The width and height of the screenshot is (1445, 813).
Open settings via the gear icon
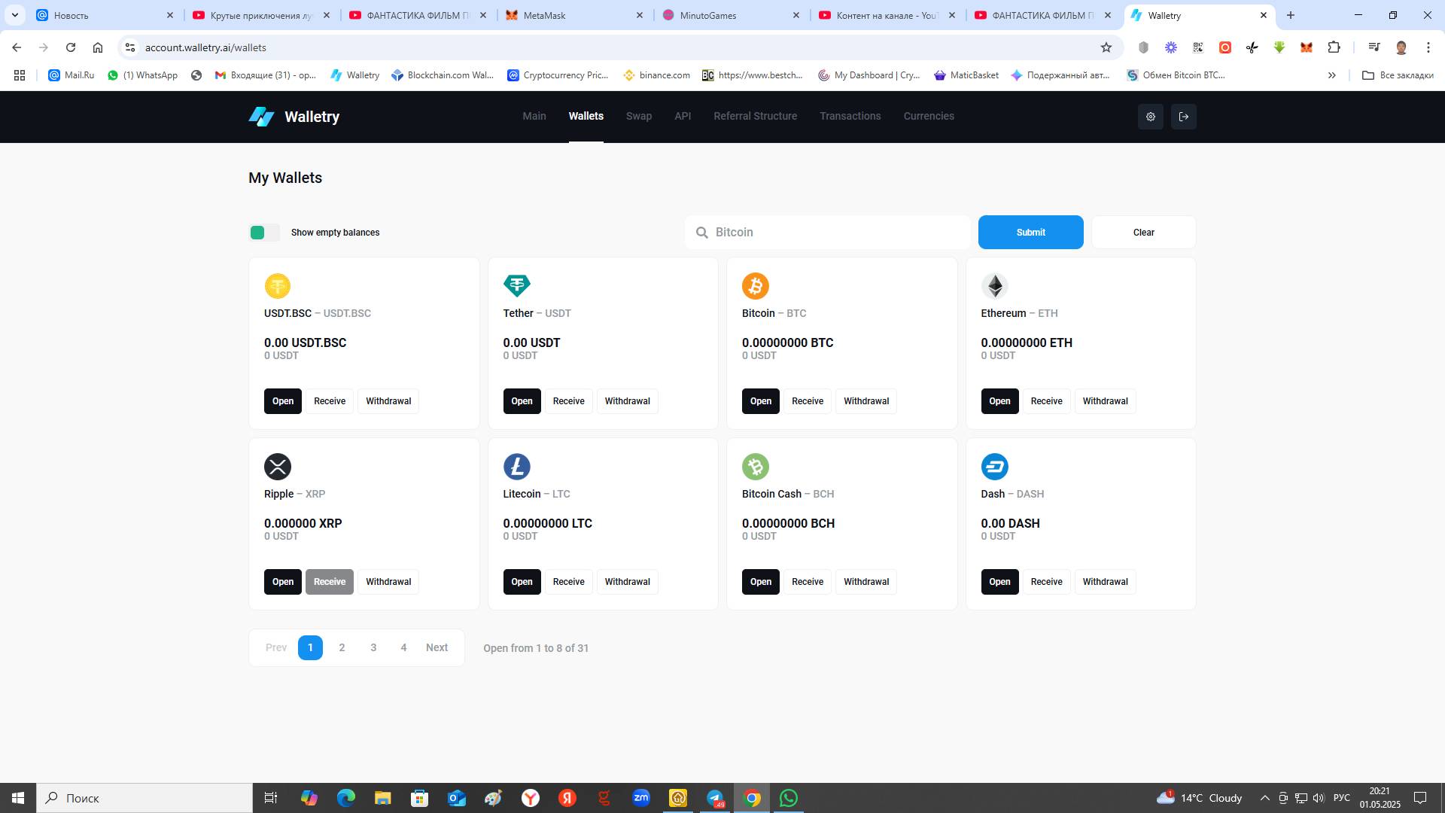pyautogui.click(x=1150, y=117)
